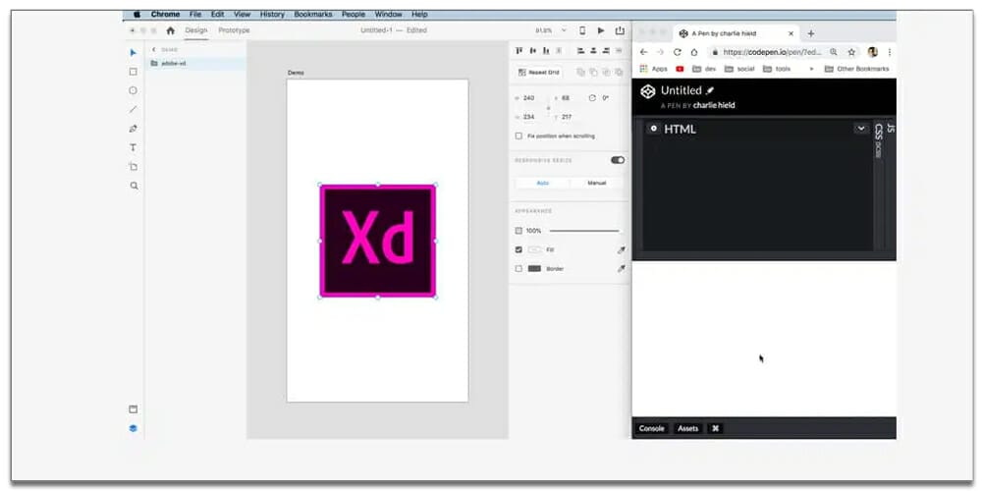Select the Ellipse tool in XD toolbar
Screen dimensions: 982x491
coord(133,90)
